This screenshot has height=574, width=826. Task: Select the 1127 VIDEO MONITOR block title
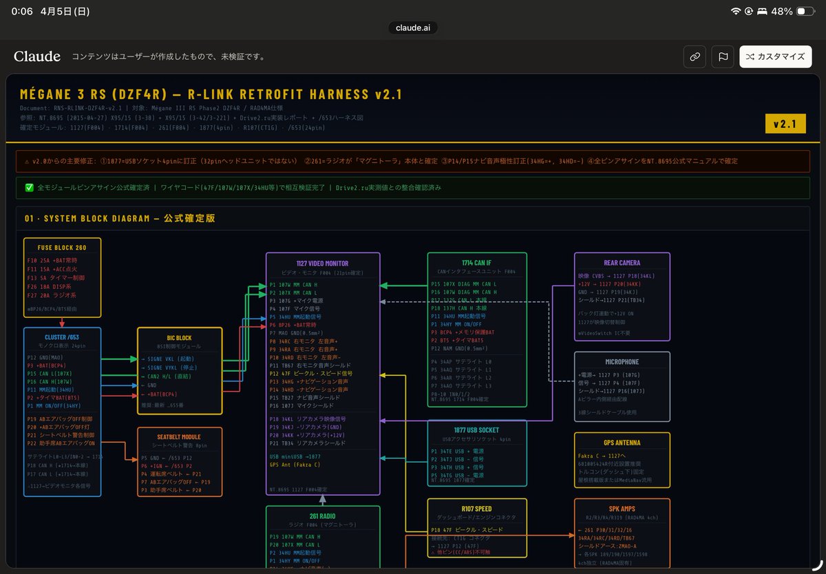pos(323,264)
